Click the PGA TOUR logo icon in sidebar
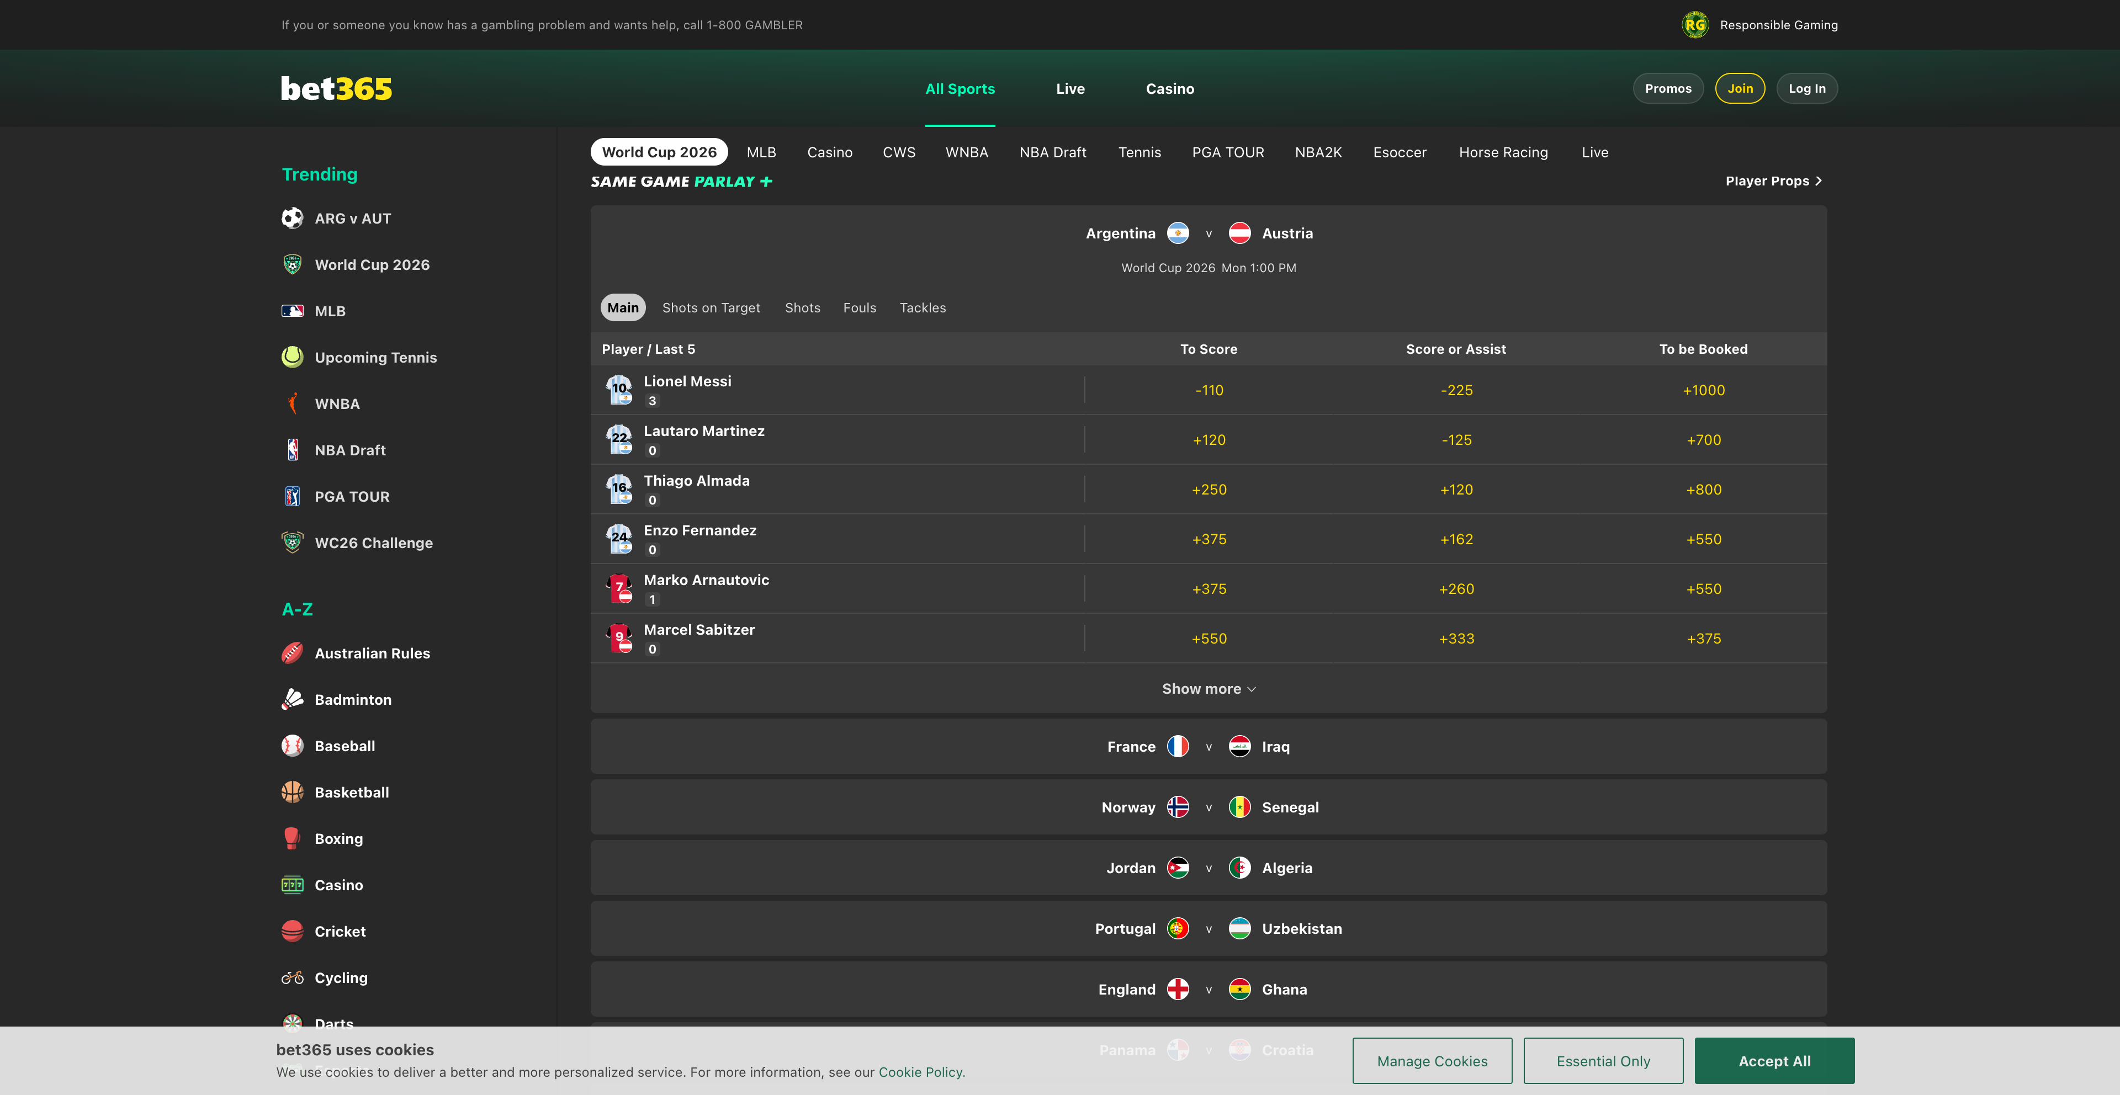The image size is (2120, 1095). 292,496
